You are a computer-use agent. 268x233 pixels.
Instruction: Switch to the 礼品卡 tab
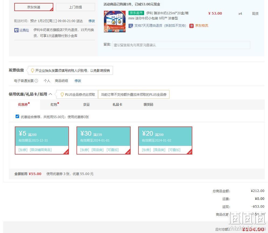point(117,105)
